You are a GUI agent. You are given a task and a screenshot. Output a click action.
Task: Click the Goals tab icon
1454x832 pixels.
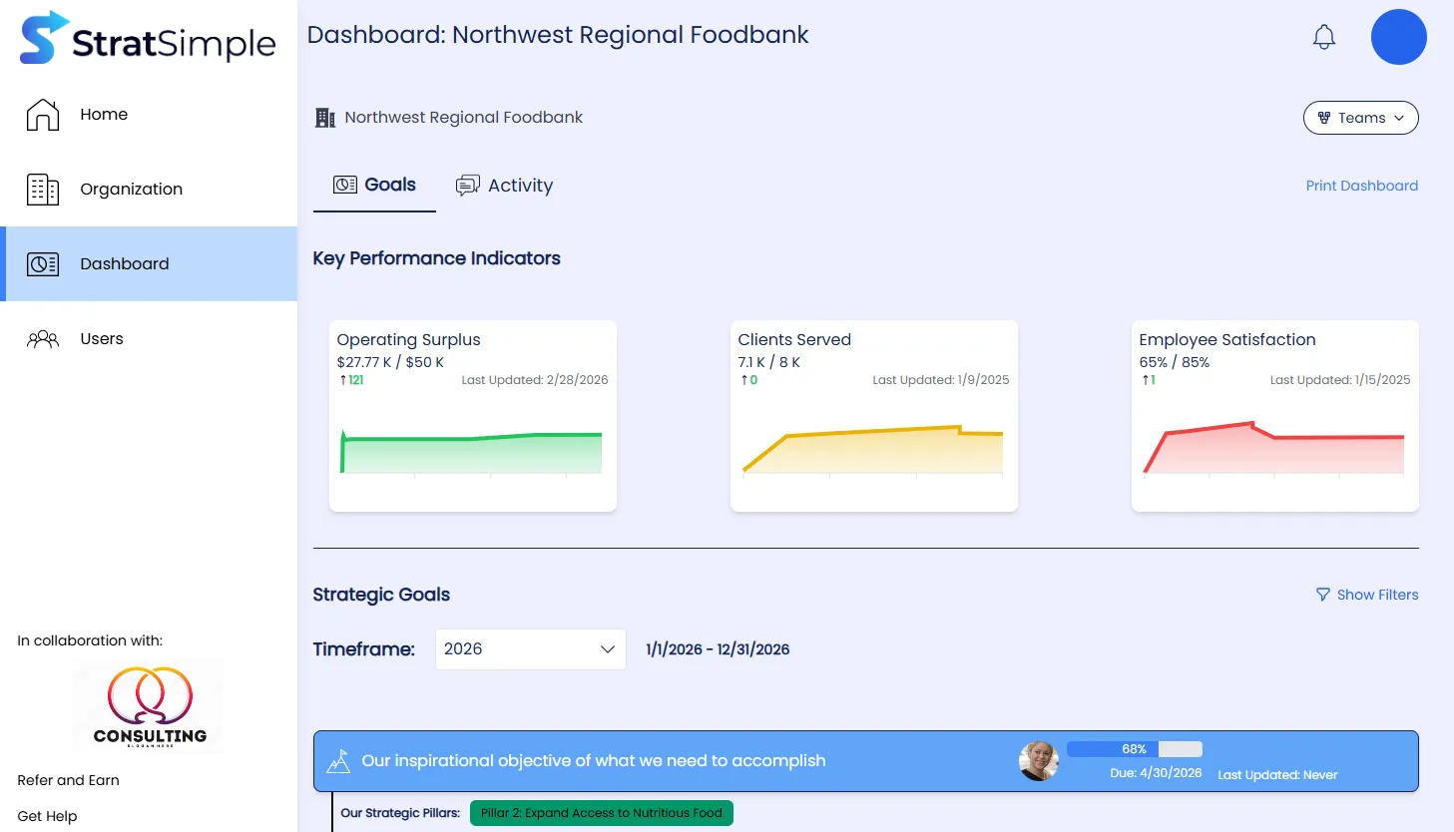345,185
